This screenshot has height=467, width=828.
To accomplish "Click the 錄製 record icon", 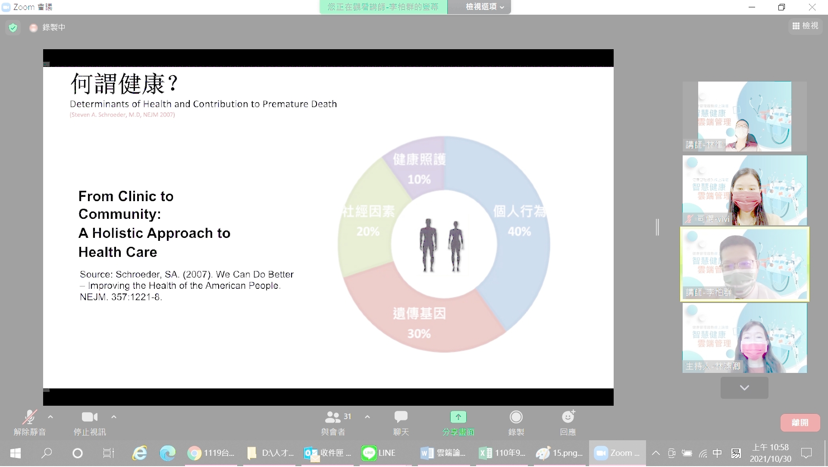I will pyautogui.click(x=516, y=417).
